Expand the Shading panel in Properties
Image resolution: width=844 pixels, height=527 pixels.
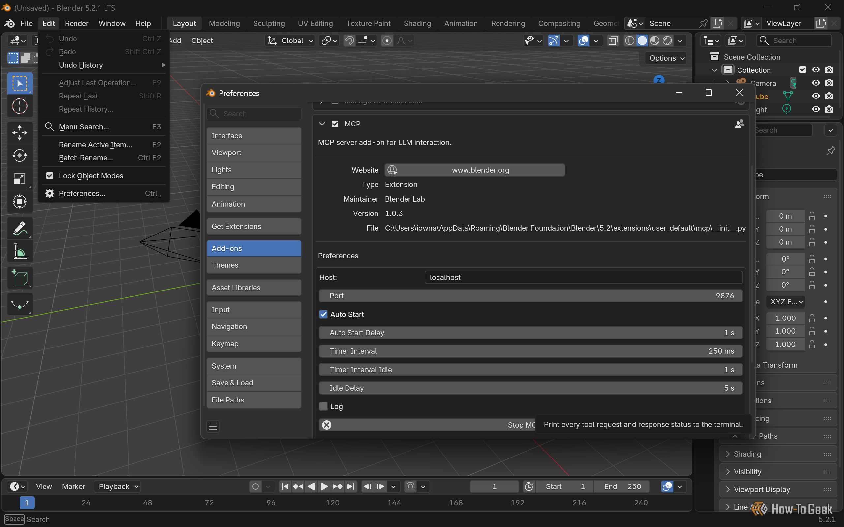point(778,454)
